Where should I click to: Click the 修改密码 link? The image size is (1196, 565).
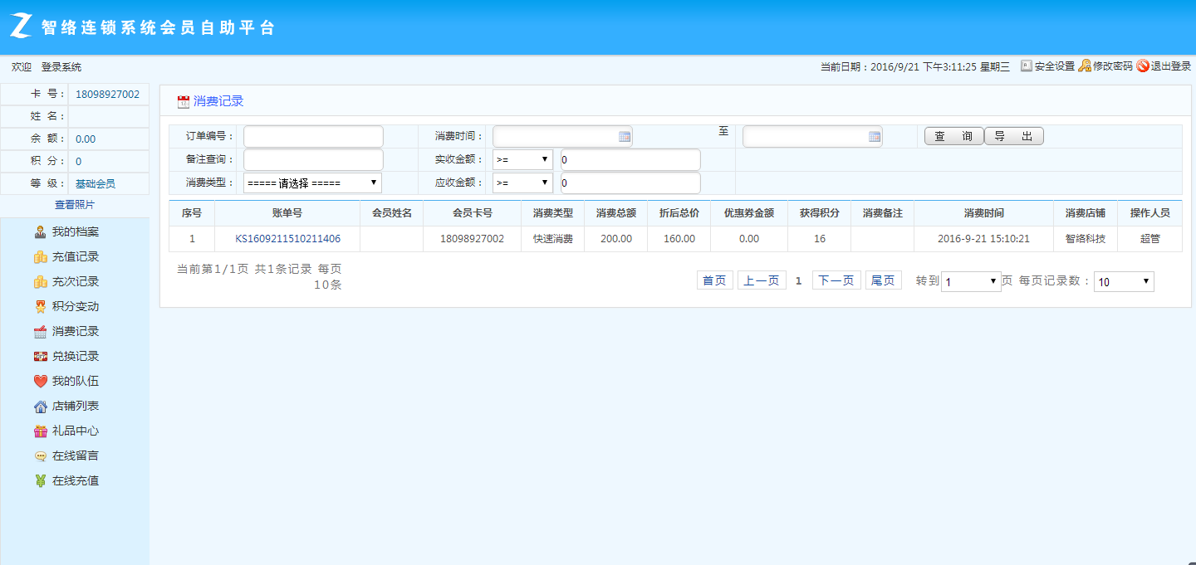(1113, 66)
